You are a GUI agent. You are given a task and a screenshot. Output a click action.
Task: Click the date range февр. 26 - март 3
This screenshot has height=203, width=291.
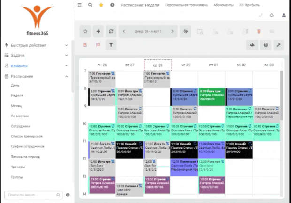(x=148, y=31)
